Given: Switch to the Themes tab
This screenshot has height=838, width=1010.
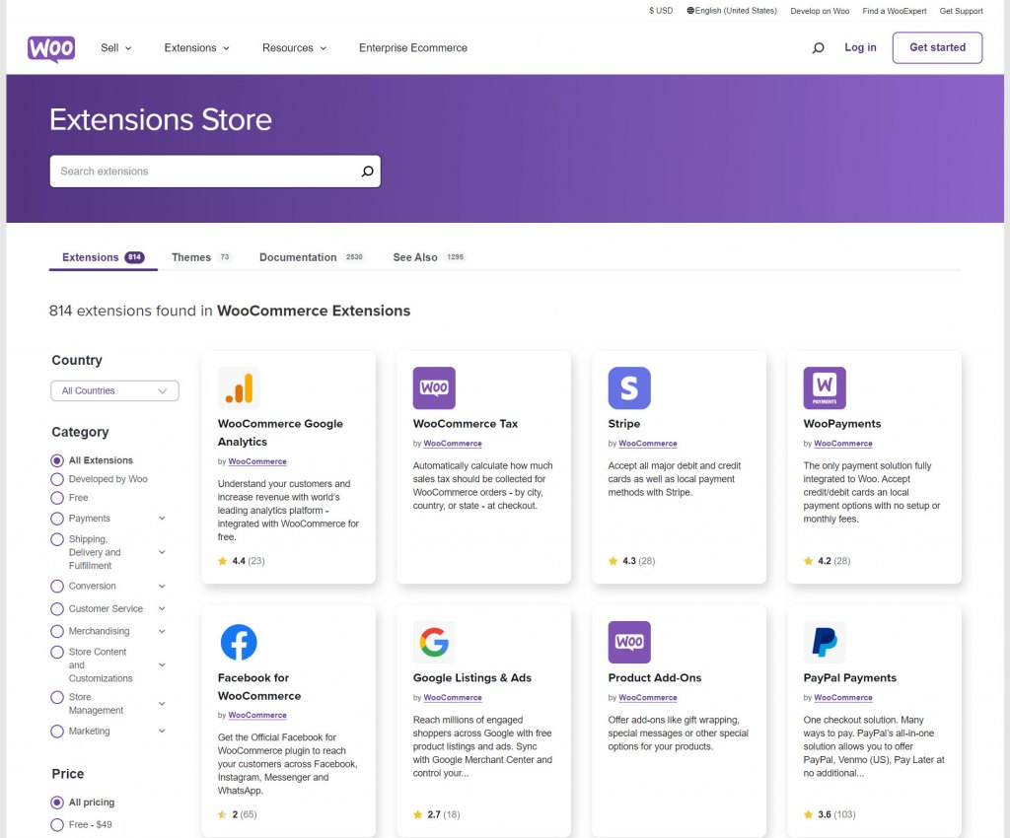Looking at the screenshot, I should (x=200, y=257).
